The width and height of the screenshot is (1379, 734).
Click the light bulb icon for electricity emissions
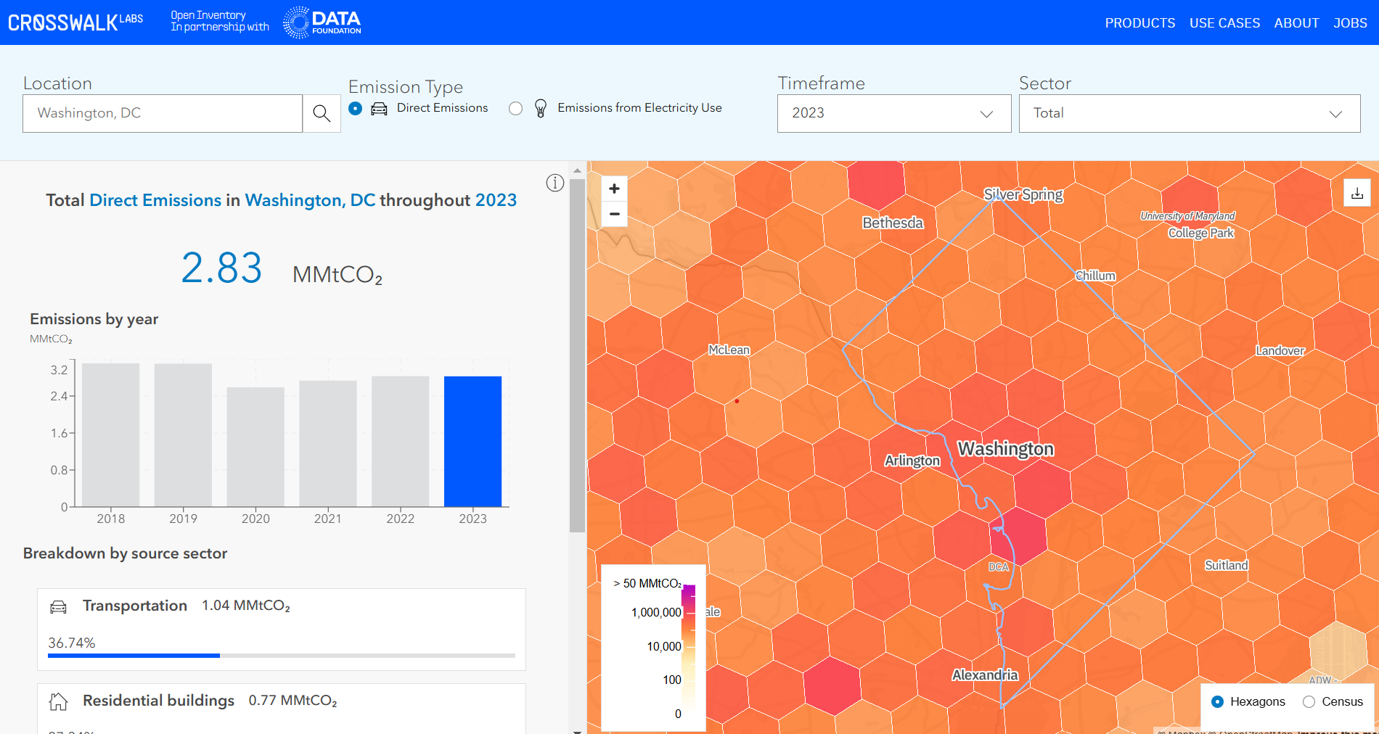[x=541, y=108]
